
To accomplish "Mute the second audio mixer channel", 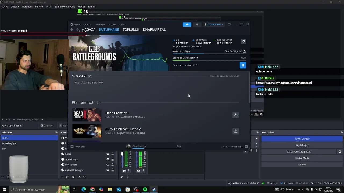I will (x=138, y=171).
